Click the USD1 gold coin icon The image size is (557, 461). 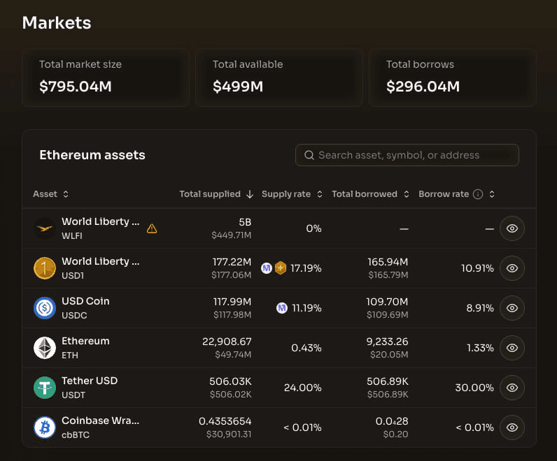tap(45, 268)
